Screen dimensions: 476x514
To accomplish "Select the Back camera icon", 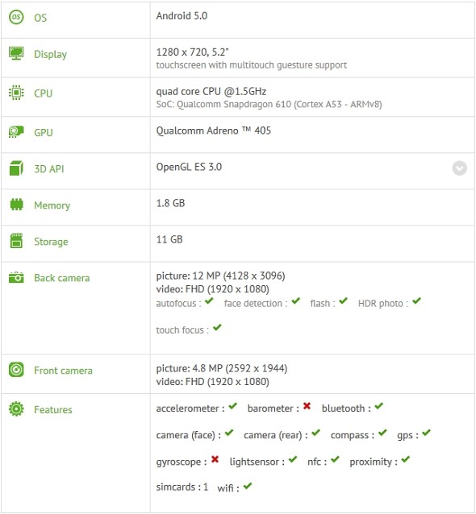I will tap(16, 277).
